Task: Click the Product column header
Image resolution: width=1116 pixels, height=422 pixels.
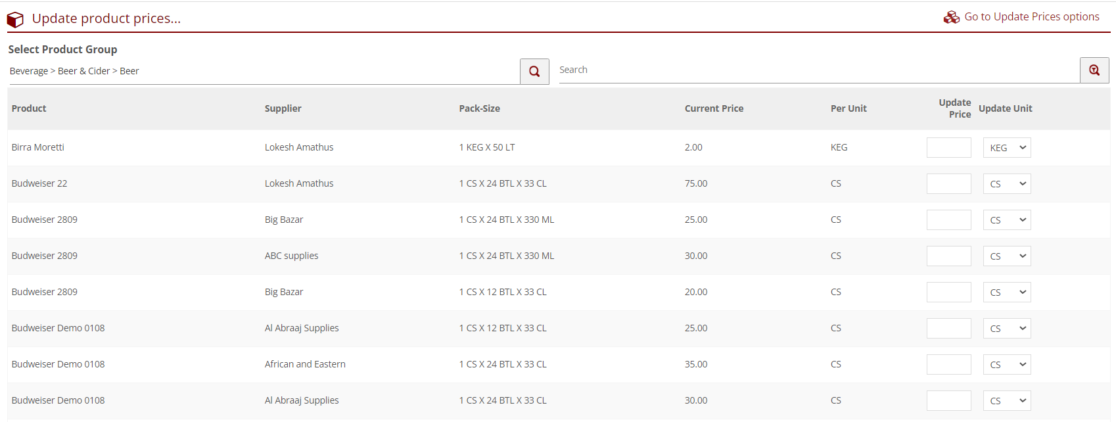Action: pos(29,108)
